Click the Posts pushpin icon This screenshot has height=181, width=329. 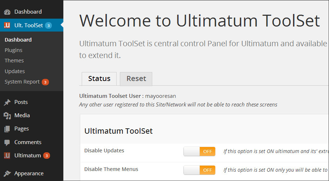[x=7, y=103]
